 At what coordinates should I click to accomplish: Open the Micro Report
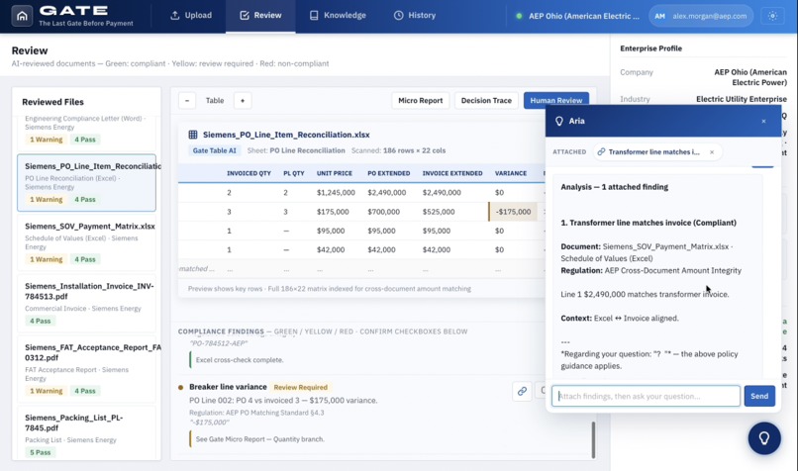click(421, 101)
